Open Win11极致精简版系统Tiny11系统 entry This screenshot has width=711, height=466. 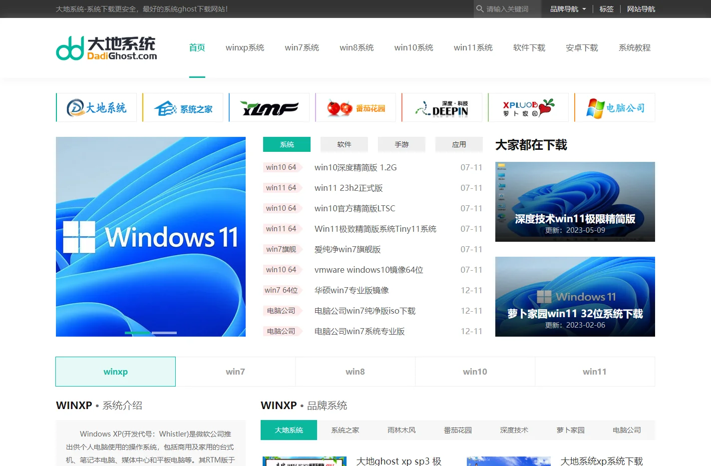pos(375,229)
